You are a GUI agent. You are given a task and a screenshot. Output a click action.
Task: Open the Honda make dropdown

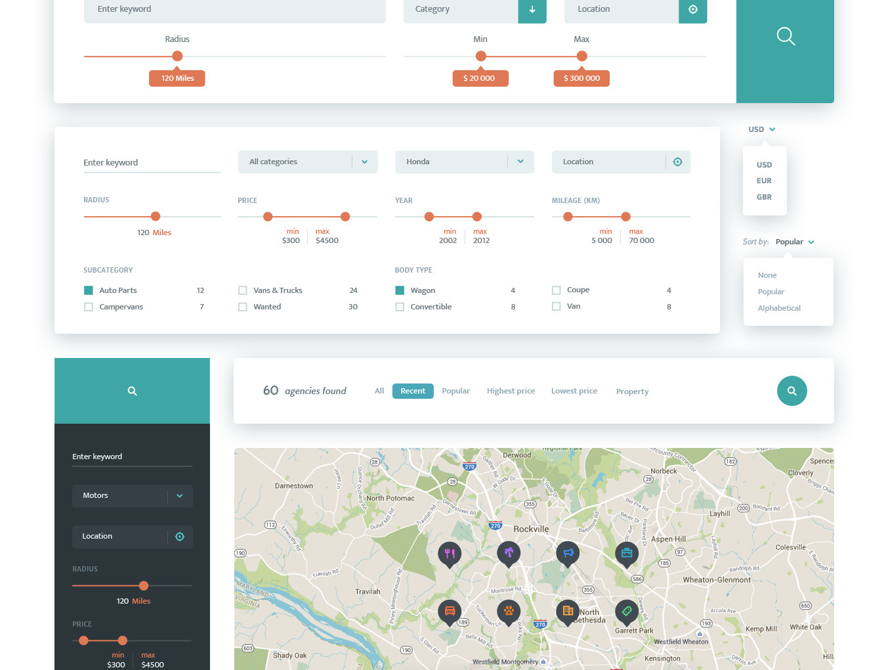[x=520, y=162]
